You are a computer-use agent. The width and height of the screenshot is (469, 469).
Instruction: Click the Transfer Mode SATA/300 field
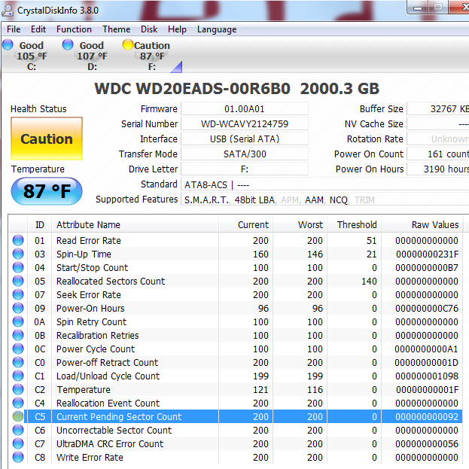click(245, 154)
